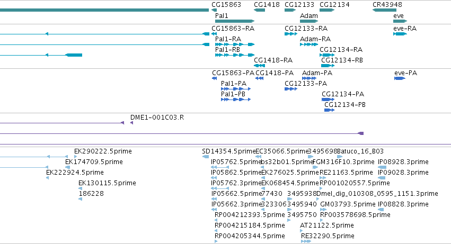Select EST RP001020557.5prime

[355, 183]
